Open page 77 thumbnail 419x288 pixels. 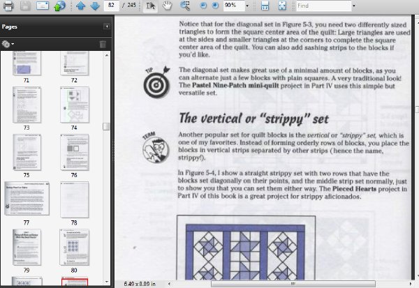[x=27, y=198]
